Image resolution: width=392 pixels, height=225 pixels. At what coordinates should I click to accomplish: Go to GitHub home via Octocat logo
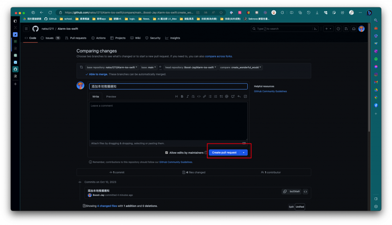(36, 29)
